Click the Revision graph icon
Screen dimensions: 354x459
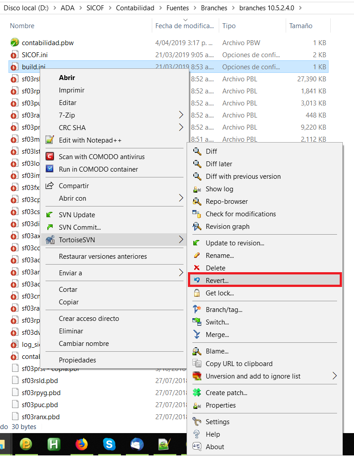(x=197, y=227)
